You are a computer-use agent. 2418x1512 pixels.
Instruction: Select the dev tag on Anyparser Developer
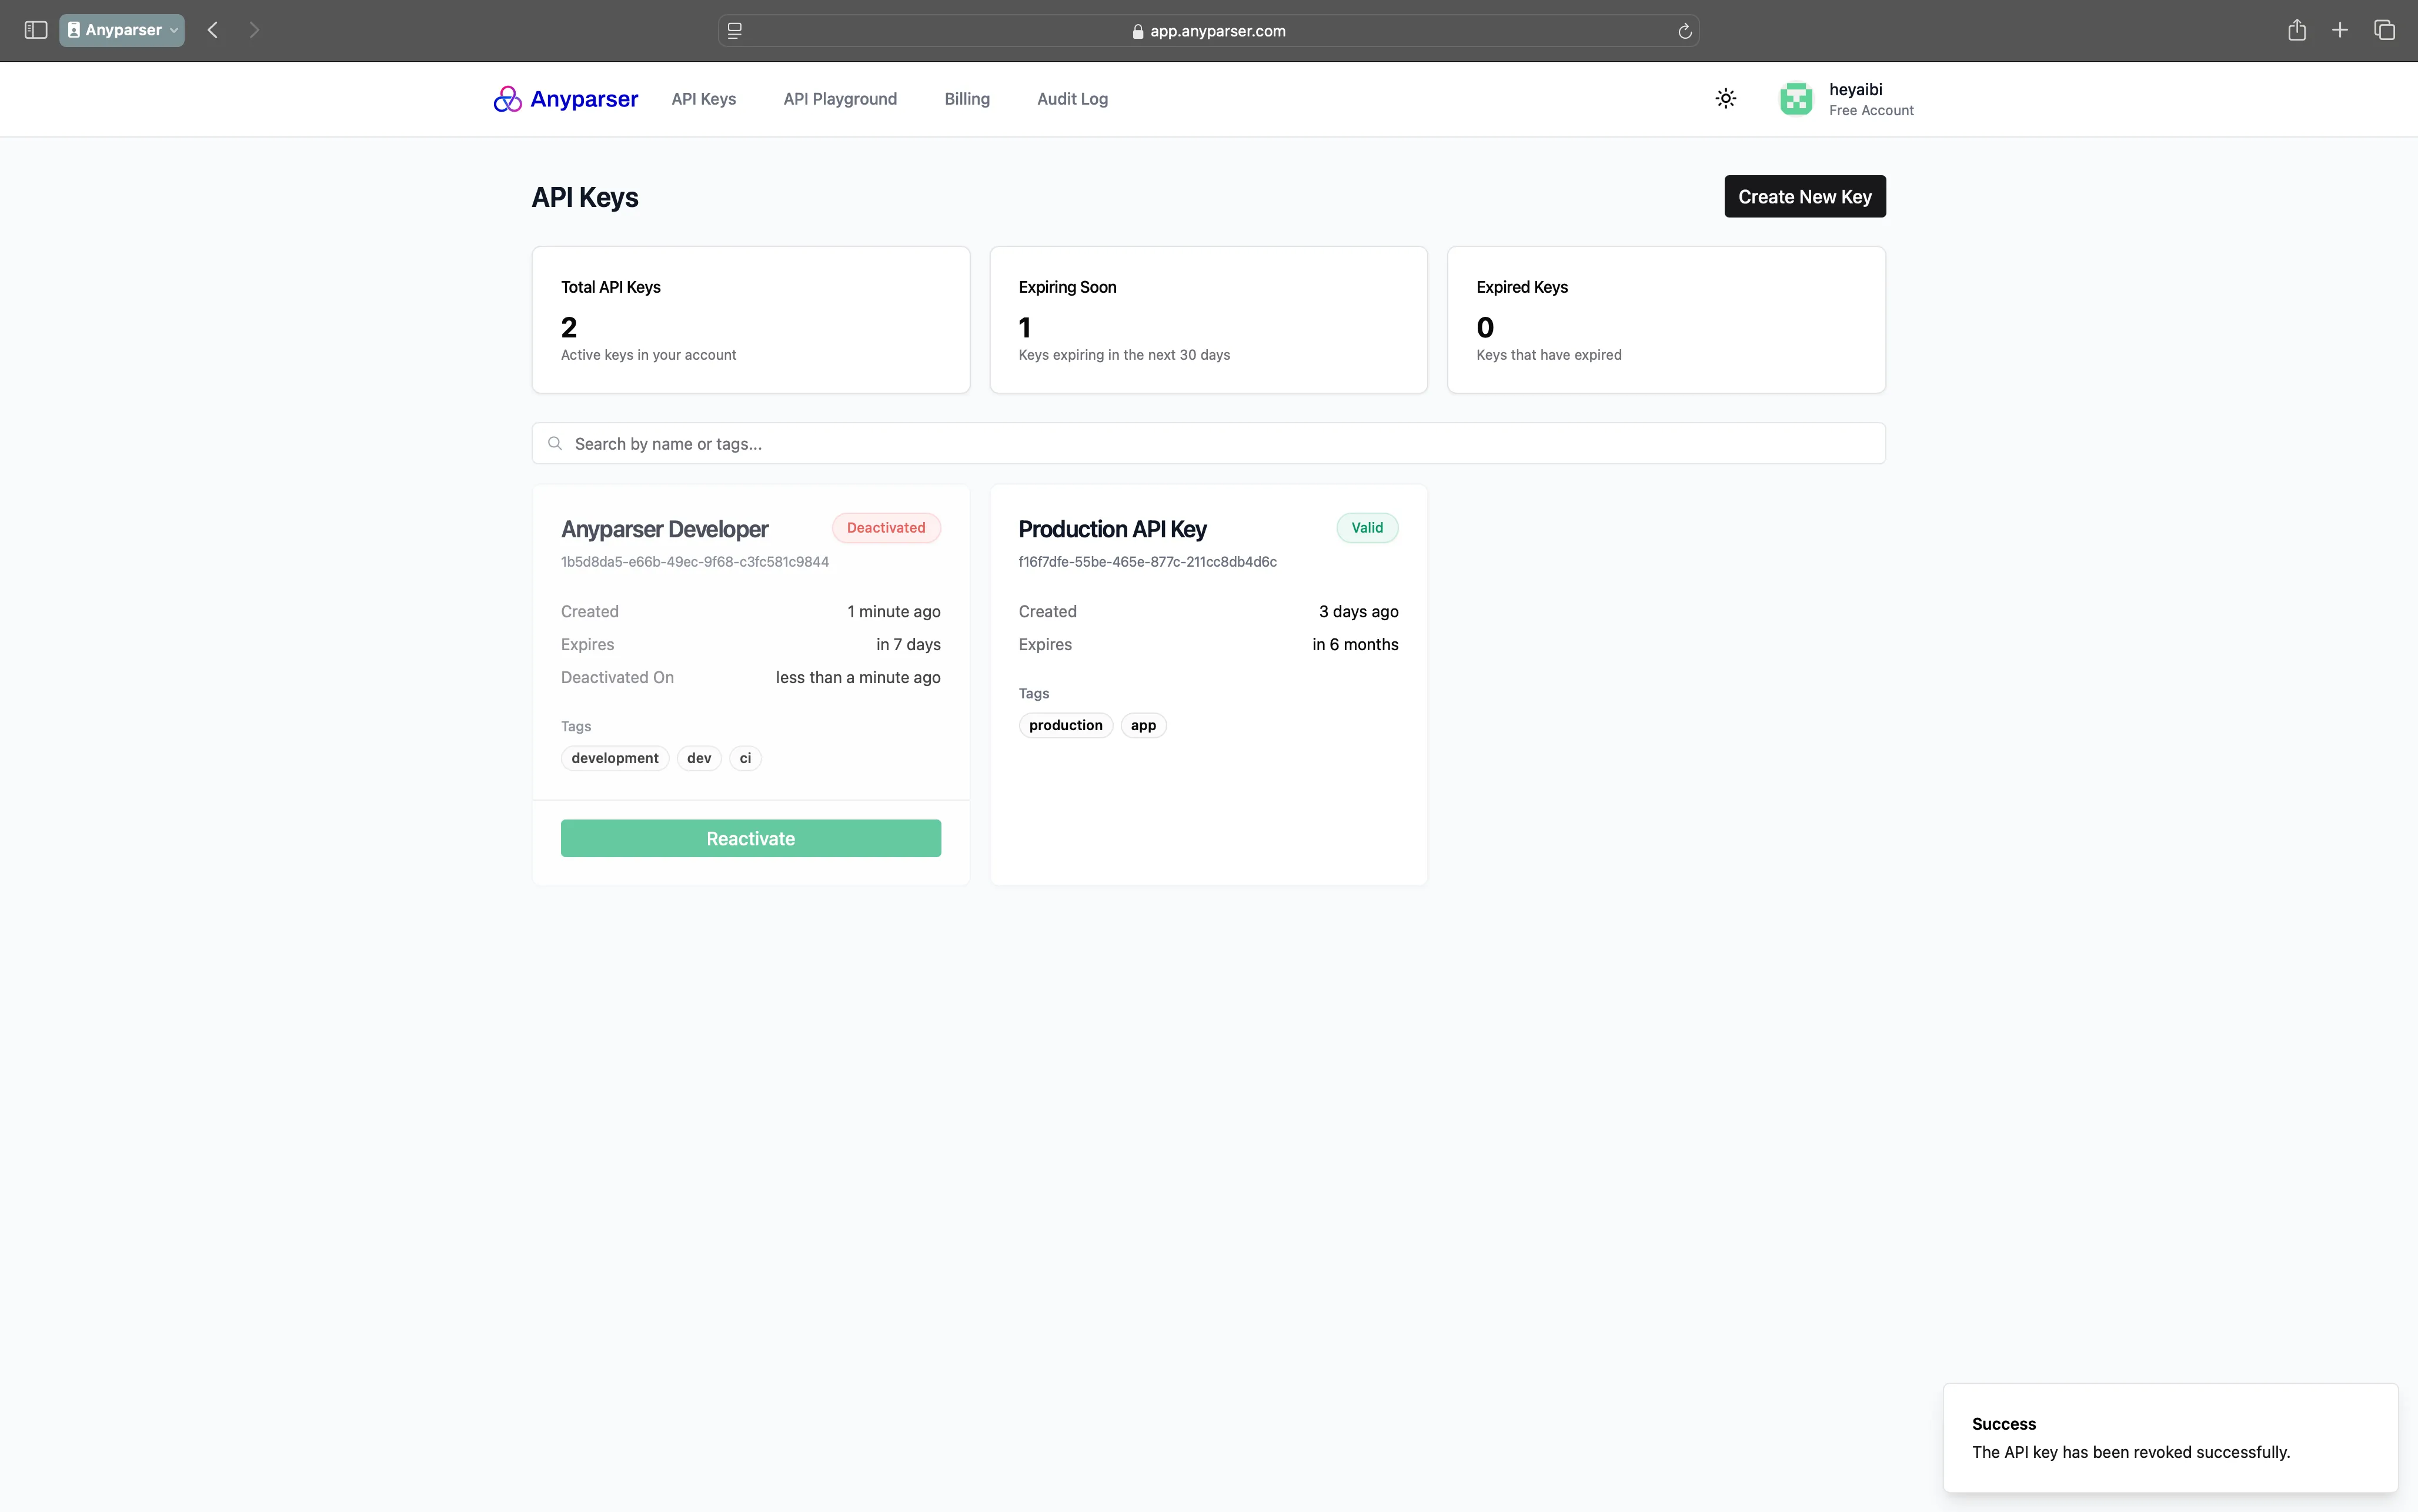coord(699,757)
